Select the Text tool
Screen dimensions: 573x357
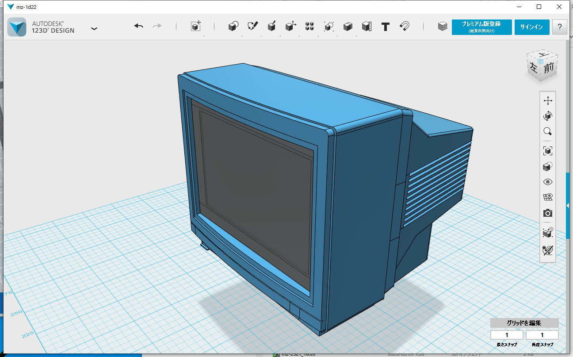[x=385, y=27]
